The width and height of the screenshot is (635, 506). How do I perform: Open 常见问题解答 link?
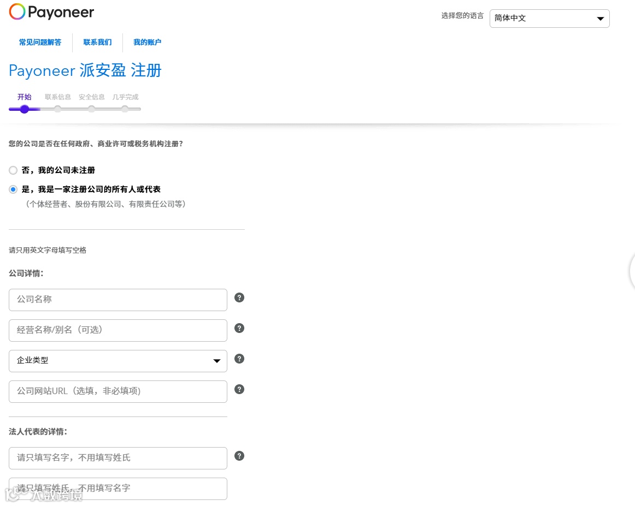coord(40,43)
